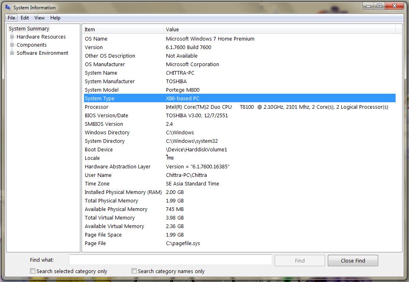
Task: Select Components tree label
Action: (32, 45)
